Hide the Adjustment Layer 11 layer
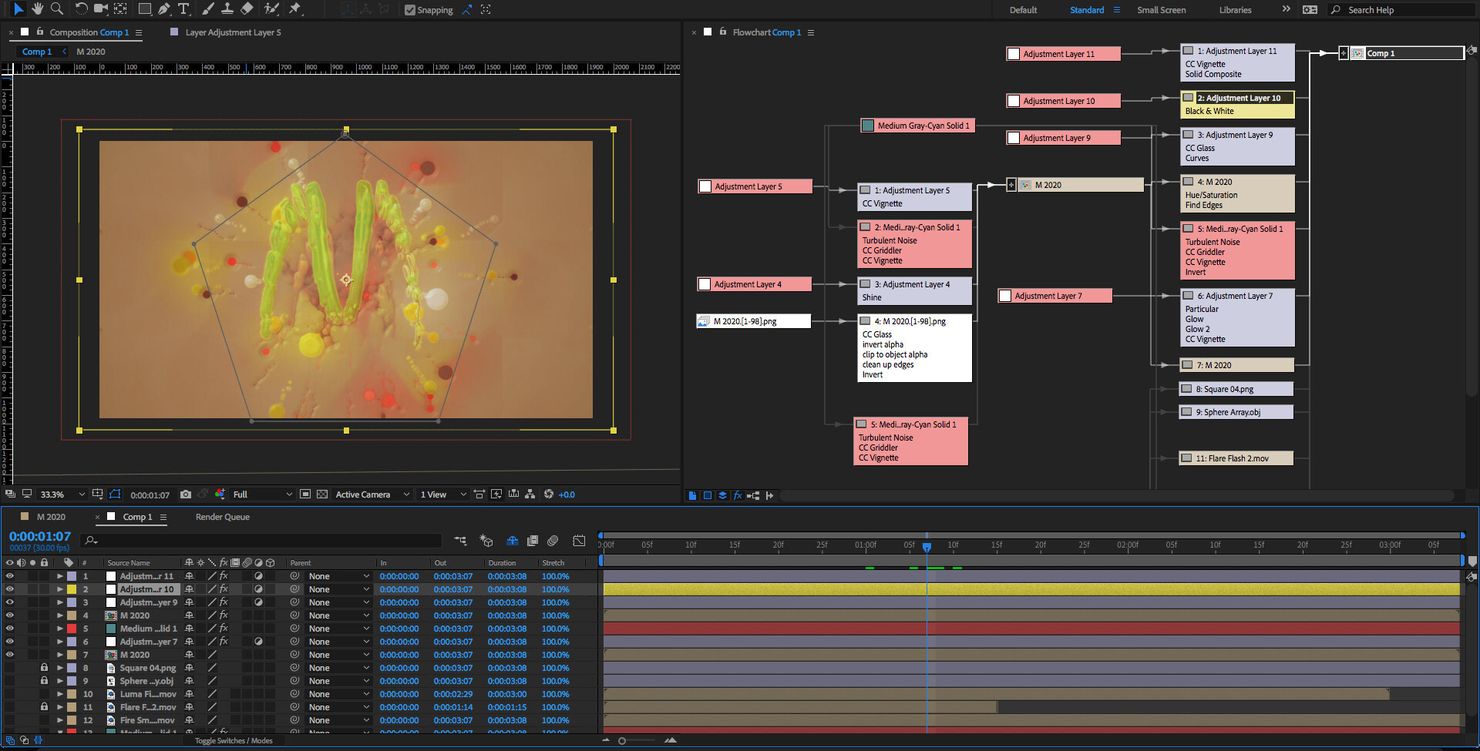 (10, 575)
